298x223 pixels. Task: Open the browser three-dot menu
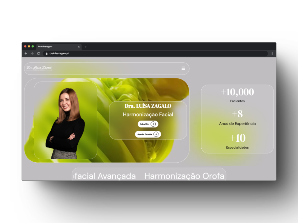(x=272, y=54)
